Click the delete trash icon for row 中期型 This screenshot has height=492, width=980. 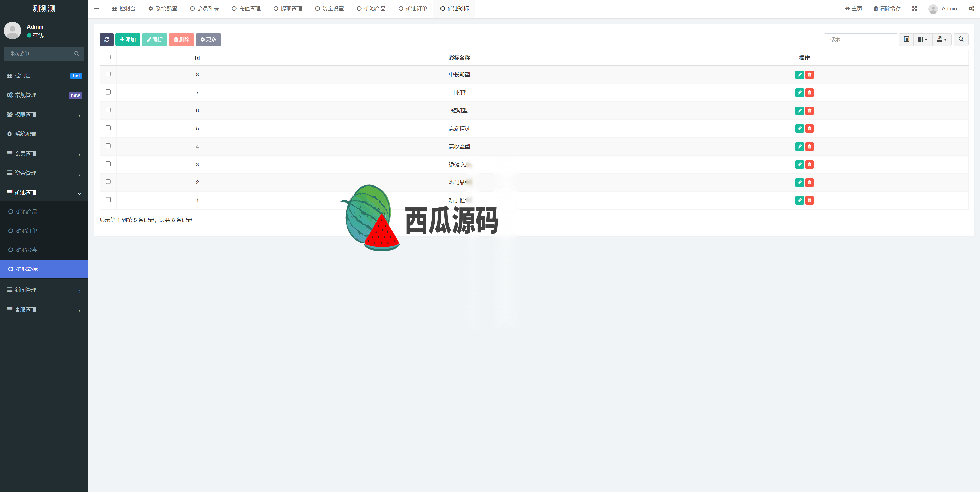click(x=810, y=93)
